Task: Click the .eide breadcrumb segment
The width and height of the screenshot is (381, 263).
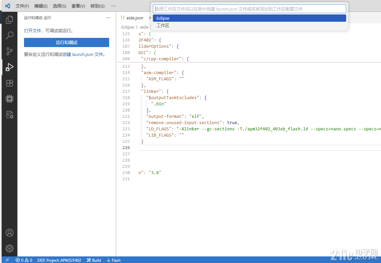Action: (144, 27)
